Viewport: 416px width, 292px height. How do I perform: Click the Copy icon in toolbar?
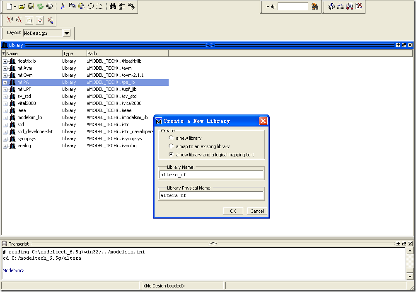72,6
